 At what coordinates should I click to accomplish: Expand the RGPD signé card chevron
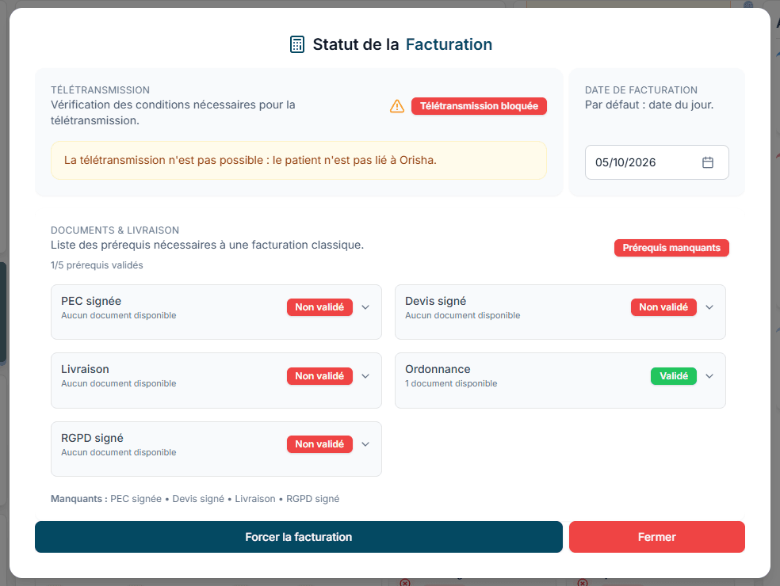click(365, 443)
